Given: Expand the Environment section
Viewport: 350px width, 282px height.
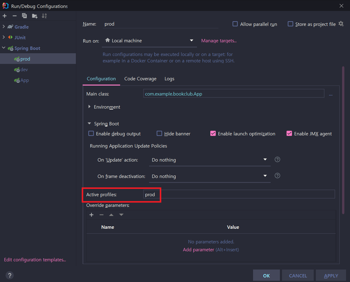Looking at the screenshot, I should click(x=89, y=107).
